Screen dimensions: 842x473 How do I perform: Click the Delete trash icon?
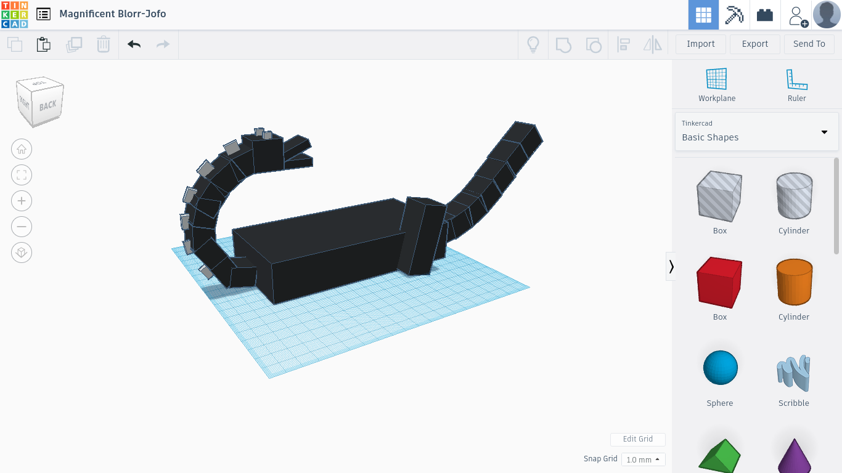coord(104,44)
